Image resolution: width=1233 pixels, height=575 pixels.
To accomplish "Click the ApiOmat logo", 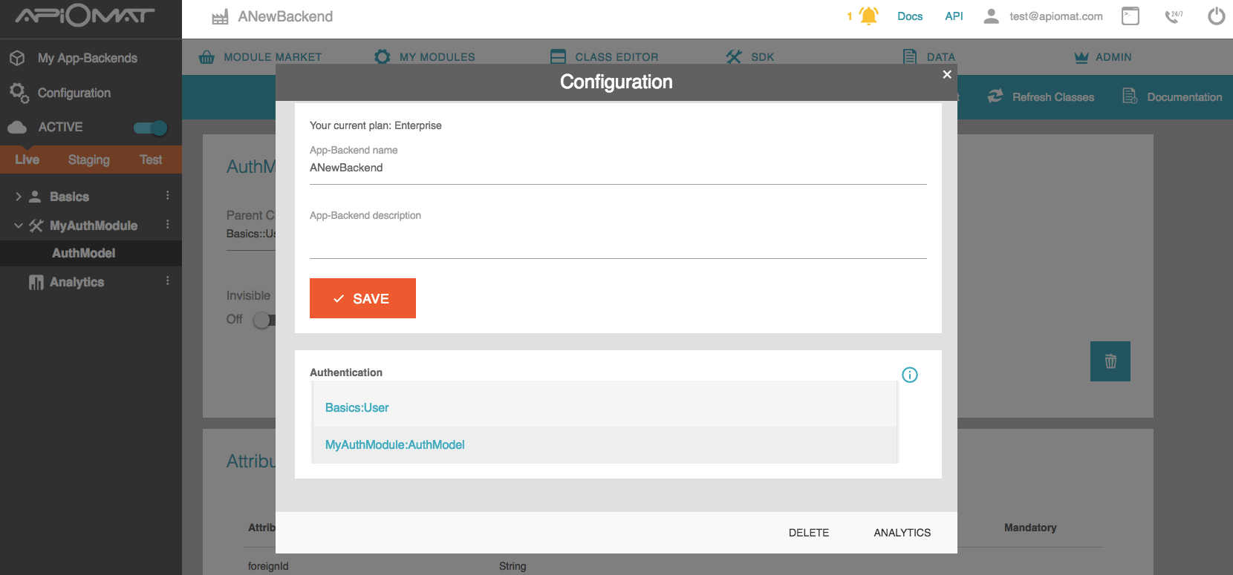I will point(85,16).
